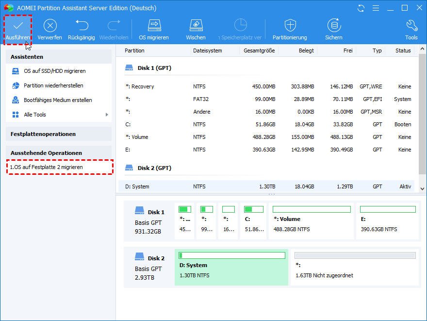Image resolution: width=427 pixels, height=321 pixels.
Task: Sort by the Gesamtgröße column header
Action: coord(259,51)
